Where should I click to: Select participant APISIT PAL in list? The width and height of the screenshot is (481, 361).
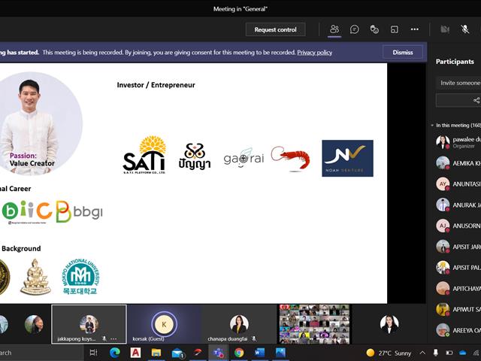(x=458, y=268)
